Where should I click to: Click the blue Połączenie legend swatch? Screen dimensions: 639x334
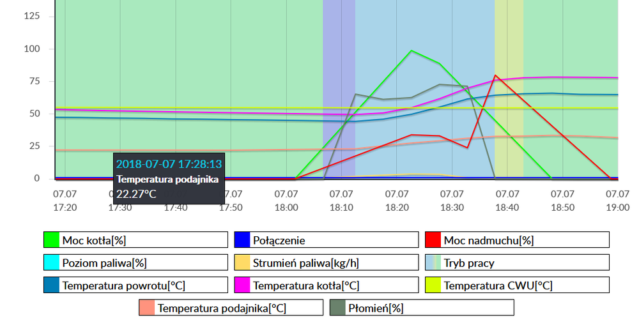tap(242, 240)
